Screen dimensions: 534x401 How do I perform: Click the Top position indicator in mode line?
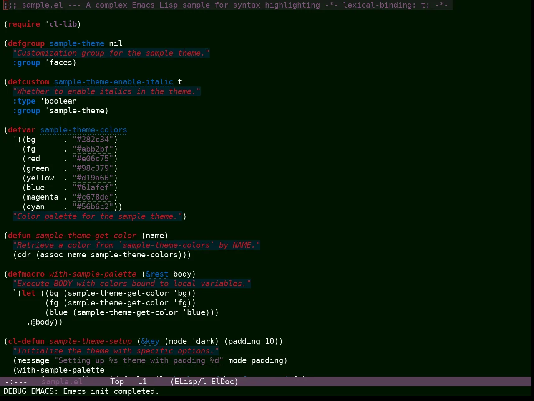117,381
